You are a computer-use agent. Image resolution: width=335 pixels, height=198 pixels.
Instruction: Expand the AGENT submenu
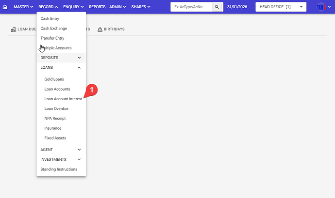tap(61, 150)
